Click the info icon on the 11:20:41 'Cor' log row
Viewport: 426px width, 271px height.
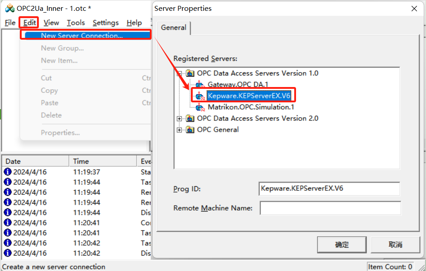pos(8,223)
